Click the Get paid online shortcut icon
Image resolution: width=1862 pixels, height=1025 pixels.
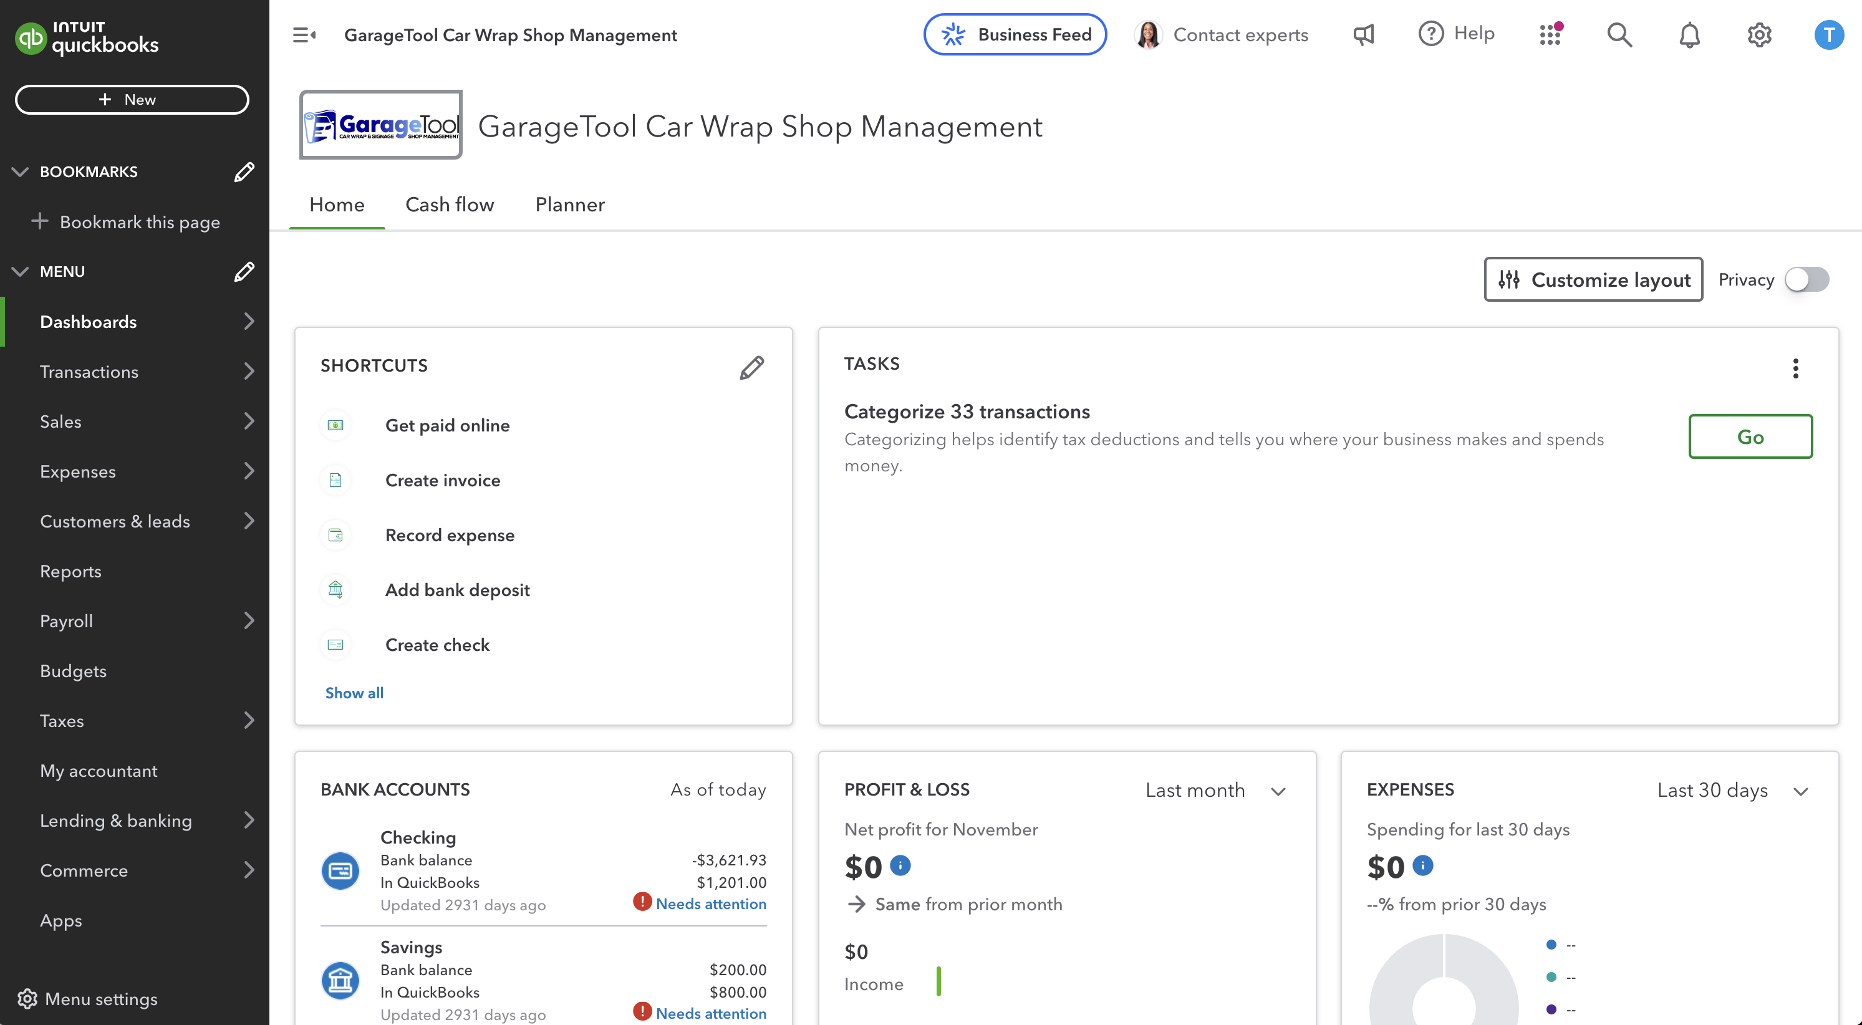[335, 425]
